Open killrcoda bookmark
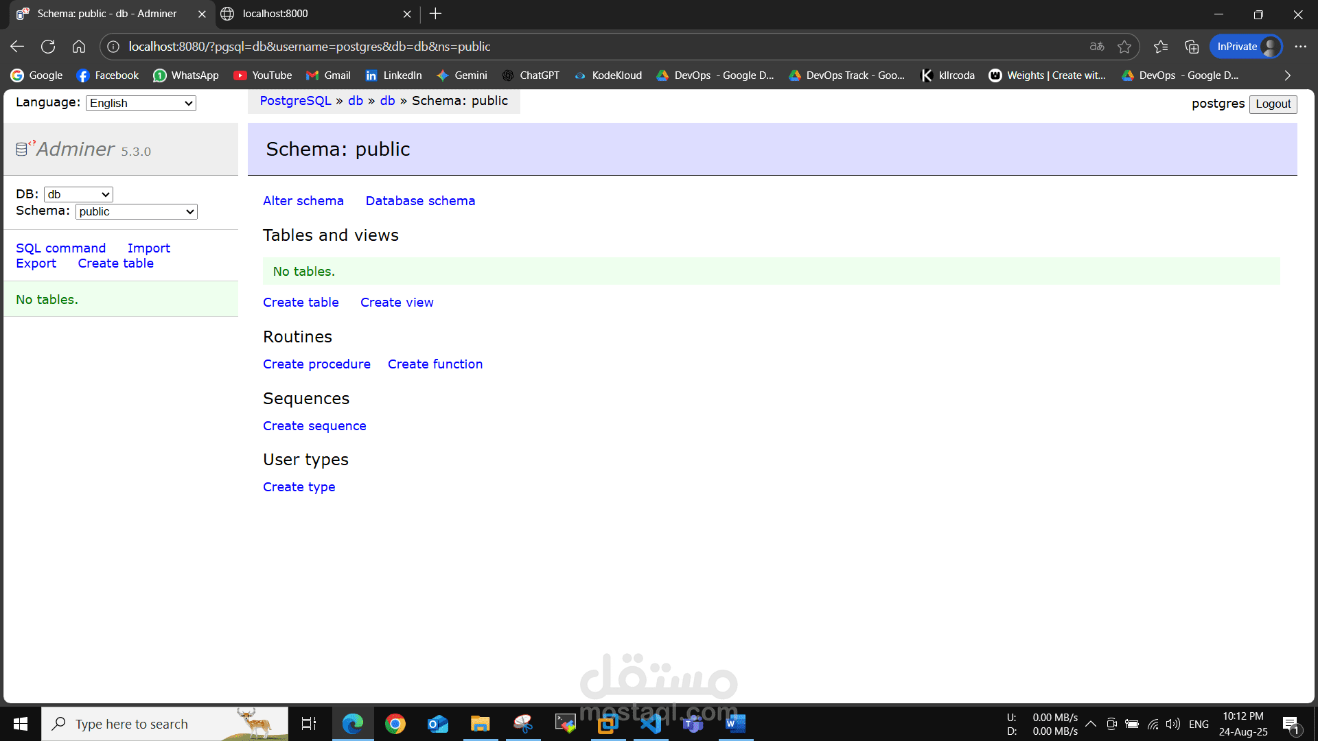Screen dimensions: 1318x741 click(x=948, y=75)
